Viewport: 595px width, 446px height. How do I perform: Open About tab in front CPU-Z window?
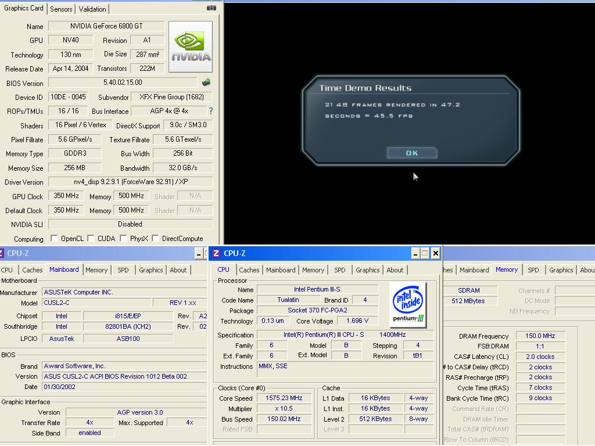coord(395,270)
